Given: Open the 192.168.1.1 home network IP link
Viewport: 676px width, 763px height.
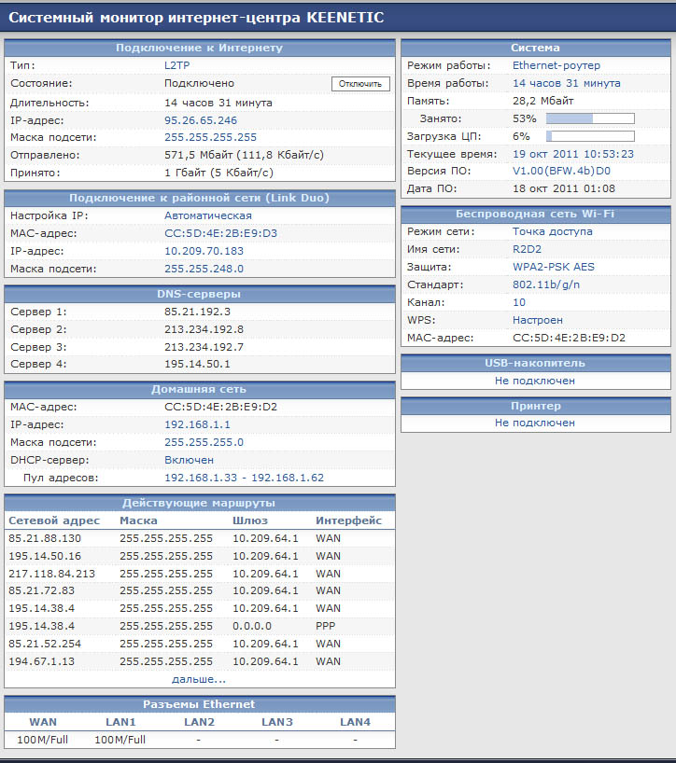Looking at the screenshot, I should (x=197, y=424).
